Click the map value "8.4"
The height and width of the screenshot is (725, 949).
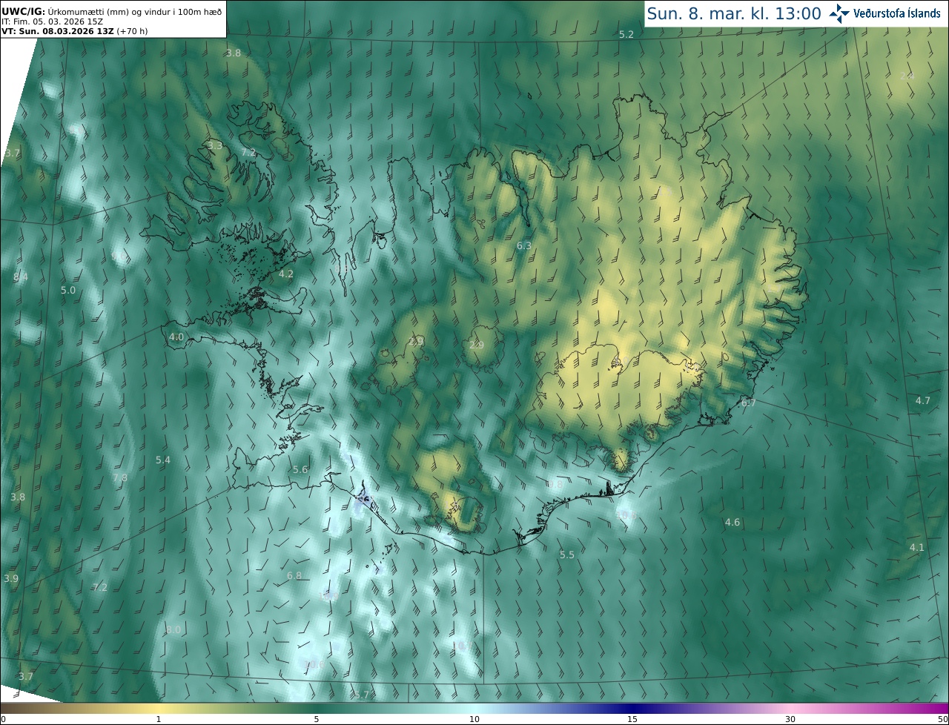pyautogui.click(x=21, y=277)
